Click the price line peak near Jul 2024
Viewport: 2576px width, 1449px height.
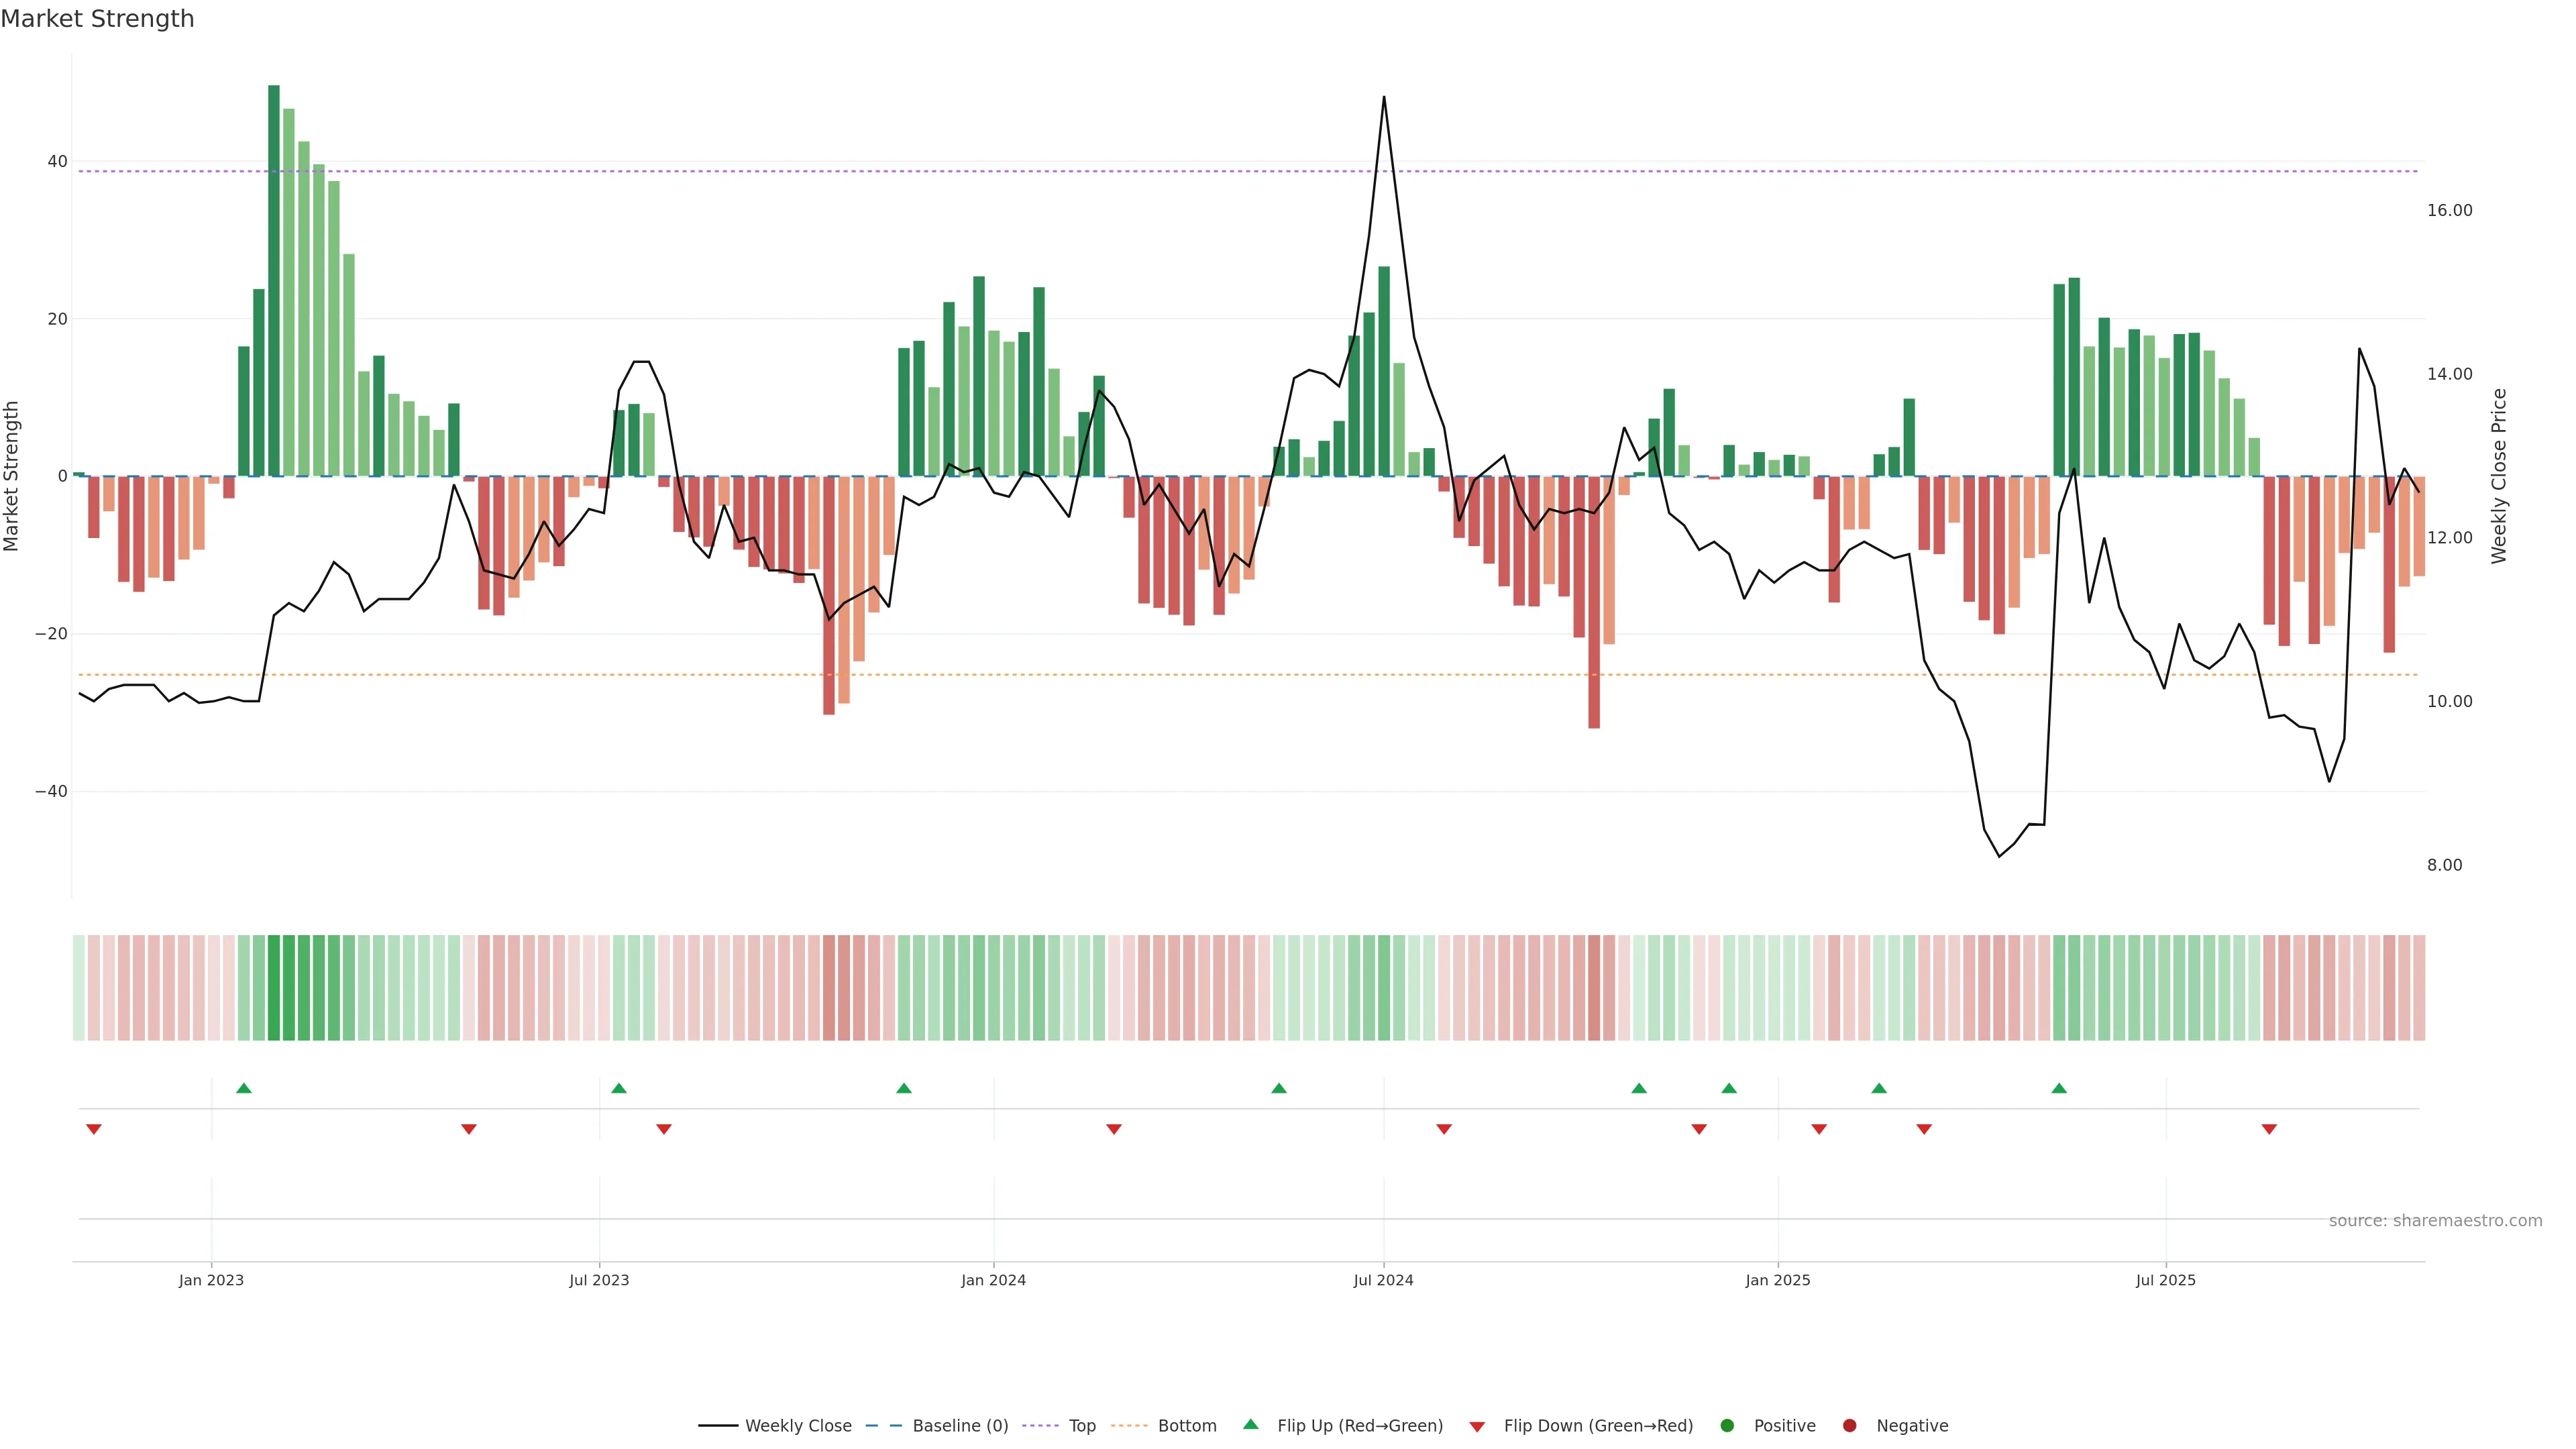1384,97
